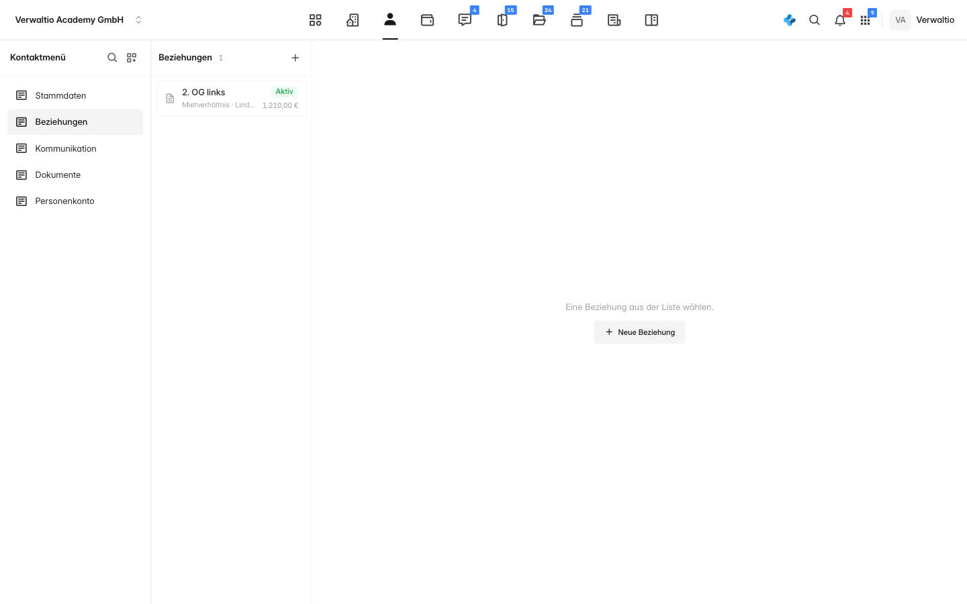Click the blue assistant icon in header
967x604 pixels.
tap(790, 20)
